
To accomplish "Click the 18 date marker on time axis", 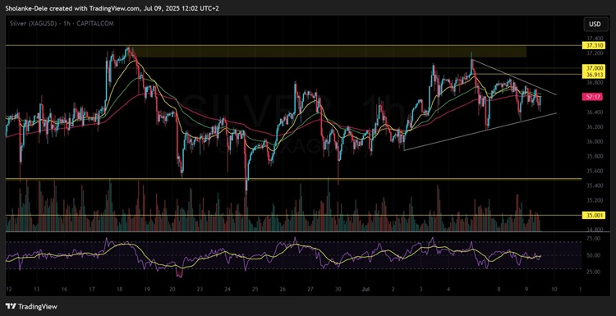I will [118, 289].
